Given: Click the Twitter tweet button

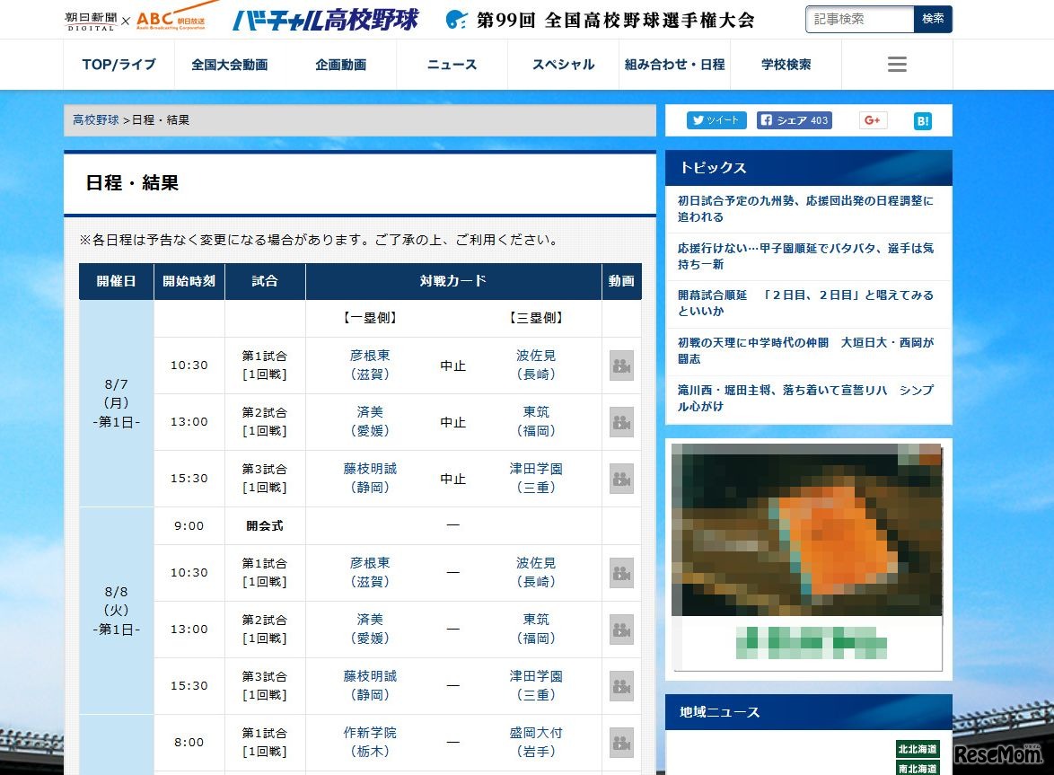Looking at the screenshot, I should tap(716, 120).
